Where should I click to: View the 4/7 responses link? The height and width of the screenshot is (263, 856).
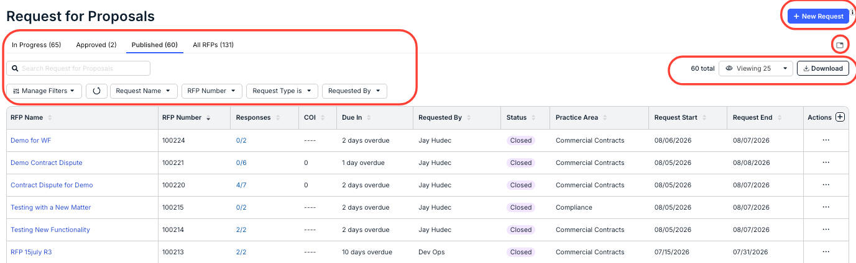(x=241, y=185)
